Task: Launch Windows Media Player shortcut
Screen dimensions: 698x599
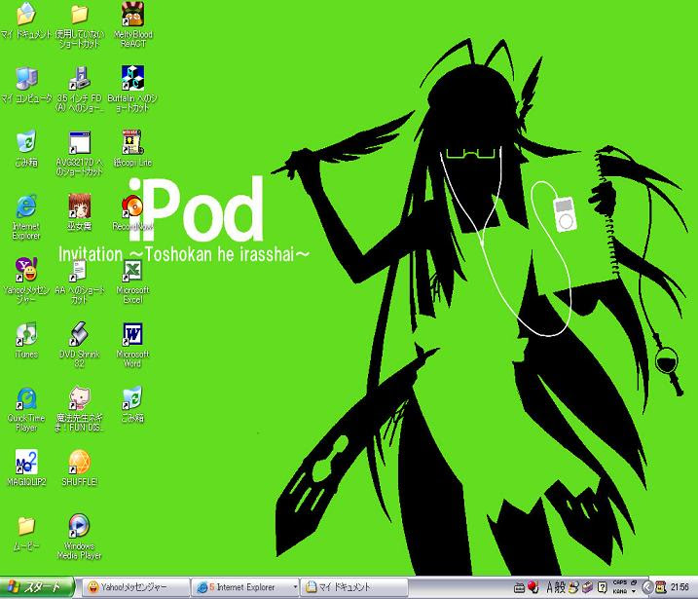Action: click(79, 526)
